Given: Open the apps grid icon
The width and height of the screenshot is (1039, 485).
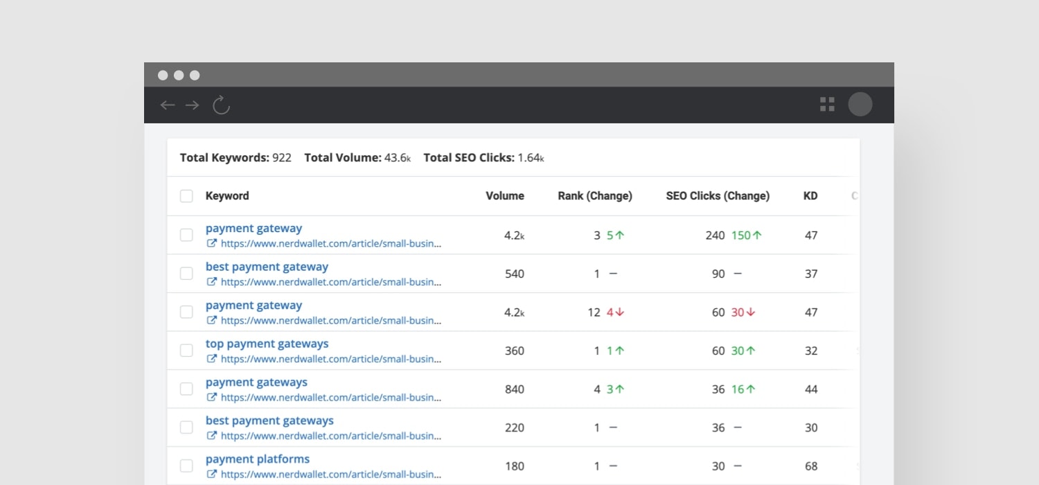Looking at the screenshot, I should pos(827,105).
